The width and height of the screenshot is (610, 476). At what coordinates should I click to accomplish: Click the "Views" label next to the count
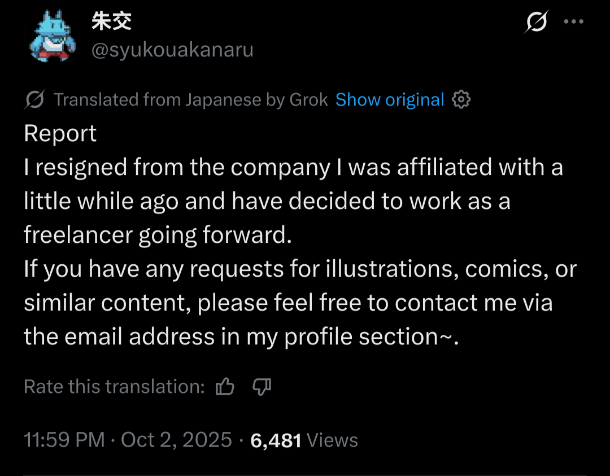point(332,440)
